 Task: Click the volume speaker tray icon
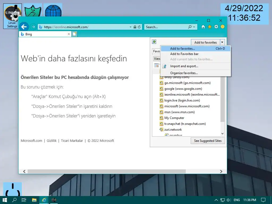point(229,200)
